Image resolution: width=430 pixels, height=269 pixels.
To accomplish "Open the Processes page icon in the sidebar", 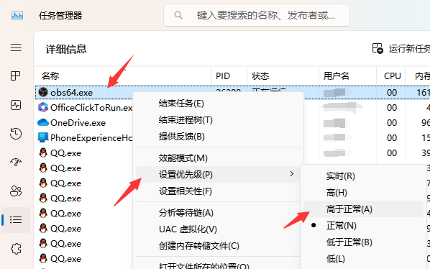I will [16, 76].
